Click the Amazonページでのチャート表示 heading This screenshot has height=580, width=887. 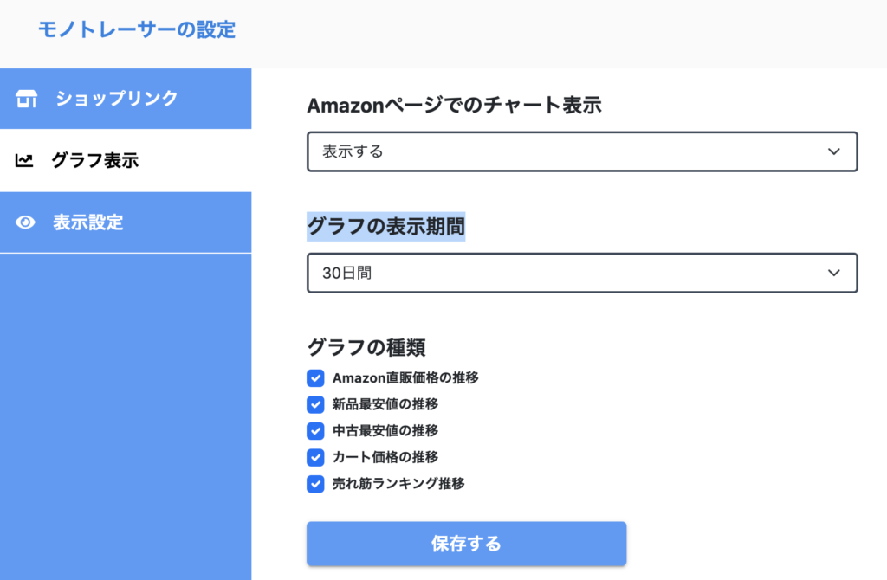(x=454, y=105)
